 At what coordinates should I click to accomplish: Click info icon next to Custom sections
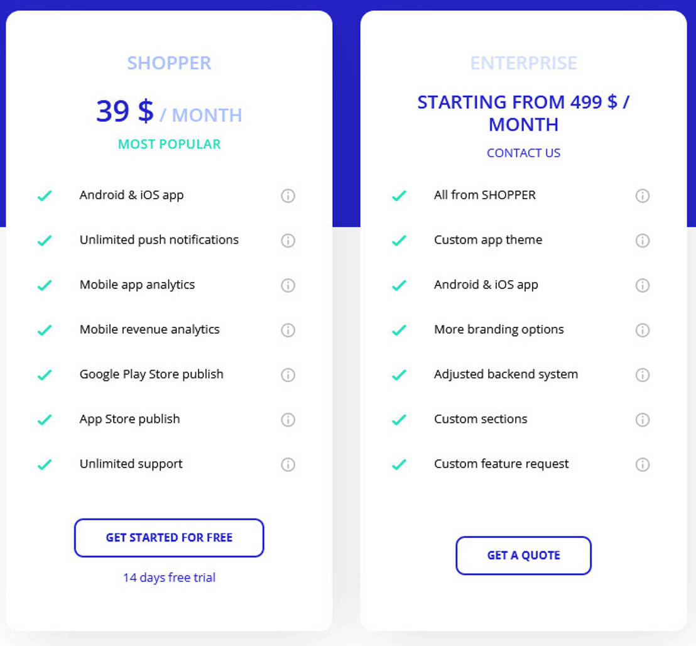[643, 420]
